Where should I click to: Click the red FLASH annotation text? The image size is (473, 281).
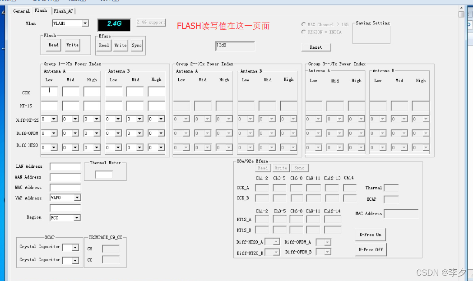pos(223,26)
